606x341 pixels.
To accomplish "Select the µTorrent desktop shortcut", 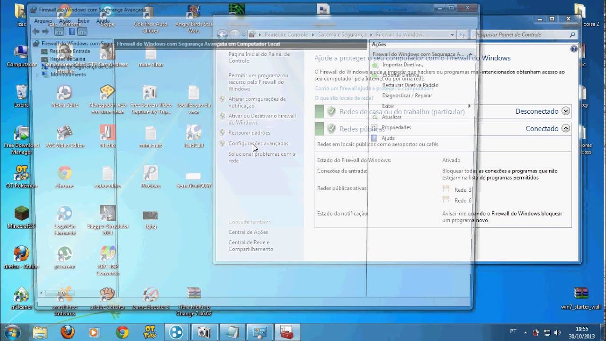I will 65,258.
